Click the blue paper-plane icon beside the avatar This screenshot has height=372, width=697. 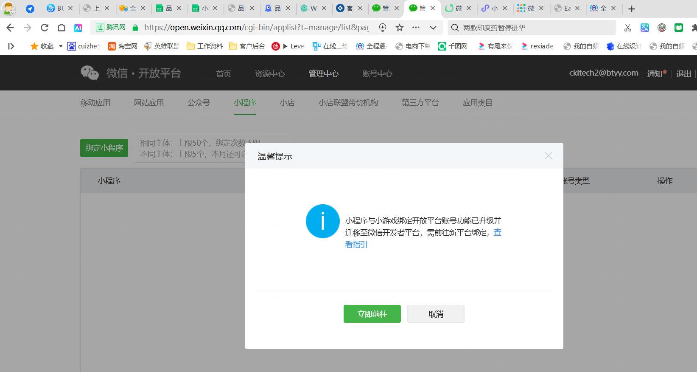30,8
